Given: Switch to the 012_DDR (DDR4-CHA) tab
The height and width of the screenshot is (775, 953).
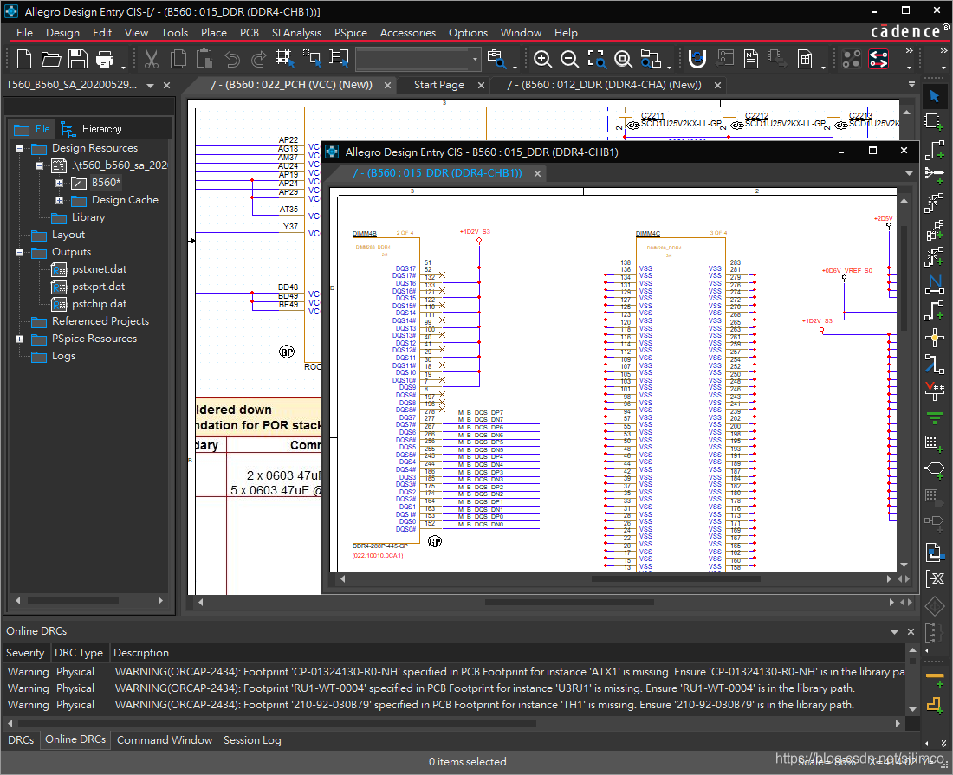Looking at the screenshot, I should click(604, 85).
